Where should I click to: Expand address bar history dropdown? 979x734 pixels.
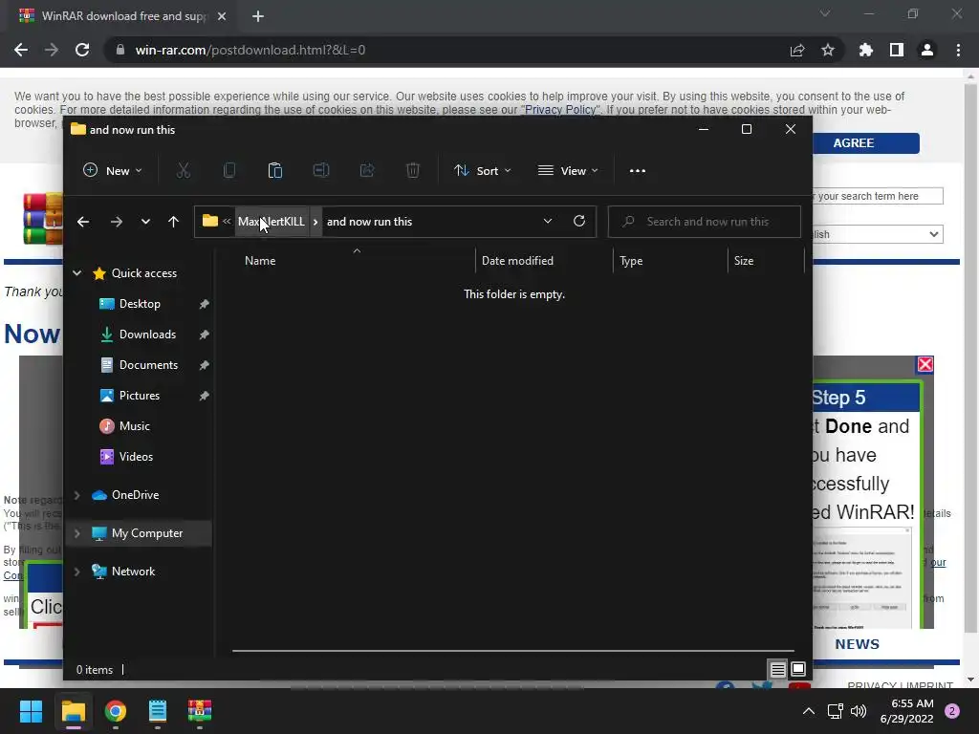[548, 221]
